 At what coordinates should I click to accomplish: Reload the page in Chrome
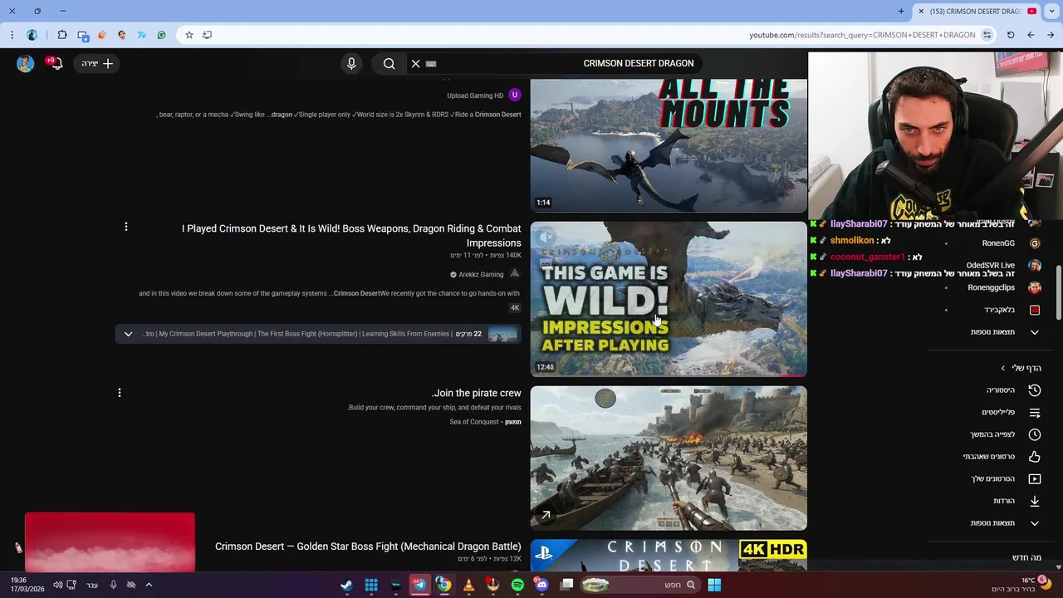pyautogui.click(x=1011, y=35)
